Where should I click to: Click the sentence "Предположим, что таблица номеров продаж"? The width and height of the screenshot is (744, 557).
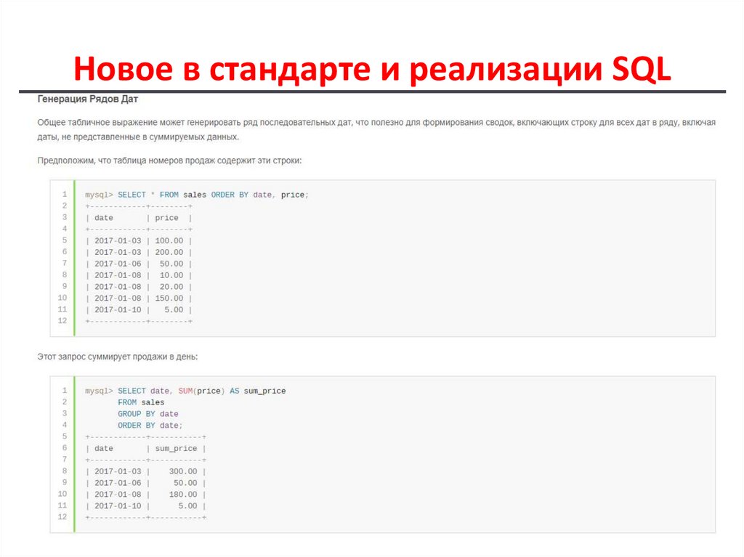pyautogui.click(x=169, y=160)
